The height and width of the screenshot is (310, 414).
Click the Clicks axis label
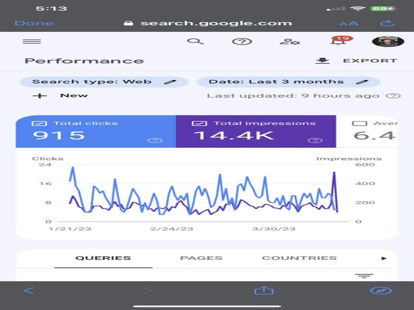[x=48, y=159]
